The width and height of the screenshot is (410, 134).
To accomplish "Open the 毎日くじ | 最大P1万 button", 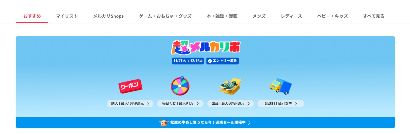I will (x=180, y=103).
